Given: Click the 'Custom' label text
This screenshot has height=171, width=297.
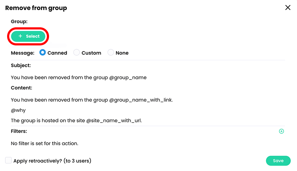Looking at the screenshot, I should pyautogui.click(x=91, y=53).
